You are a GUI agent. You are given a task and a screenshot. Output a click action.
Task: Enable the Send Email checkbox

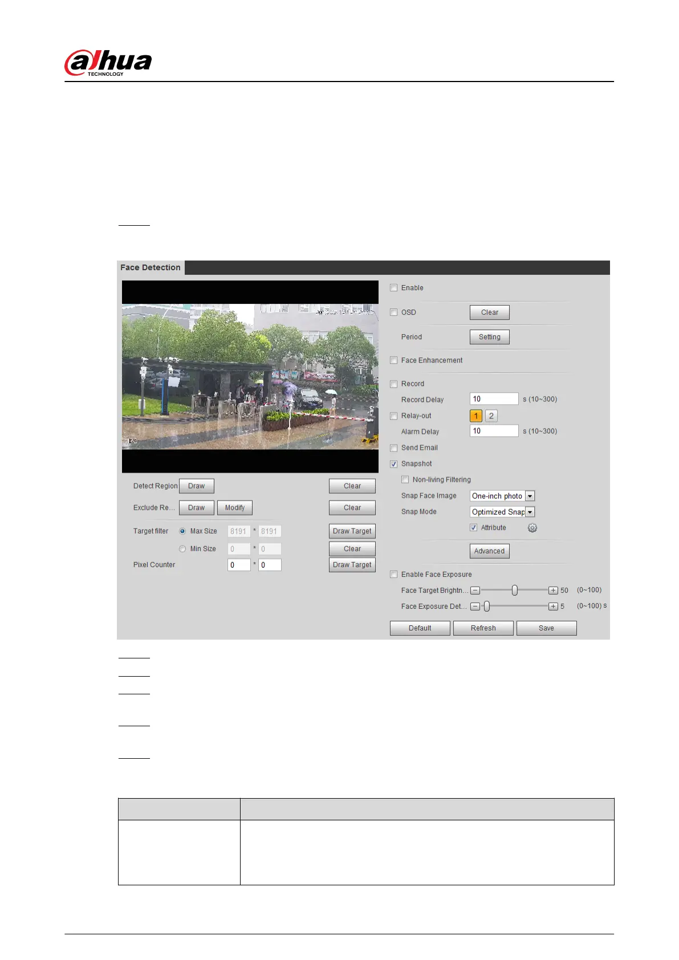point(393,448)
